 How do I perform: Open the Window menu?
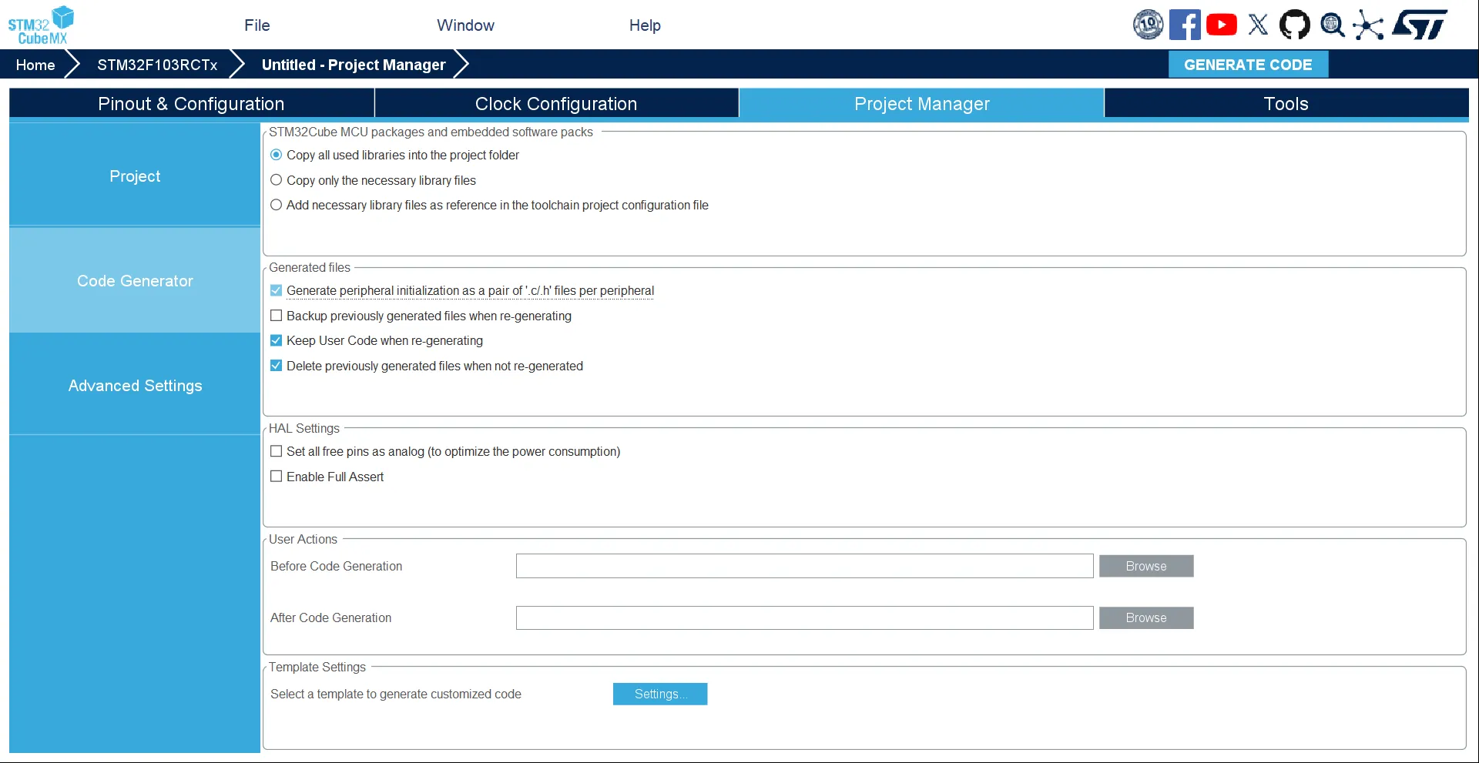(x=464, y=25)
